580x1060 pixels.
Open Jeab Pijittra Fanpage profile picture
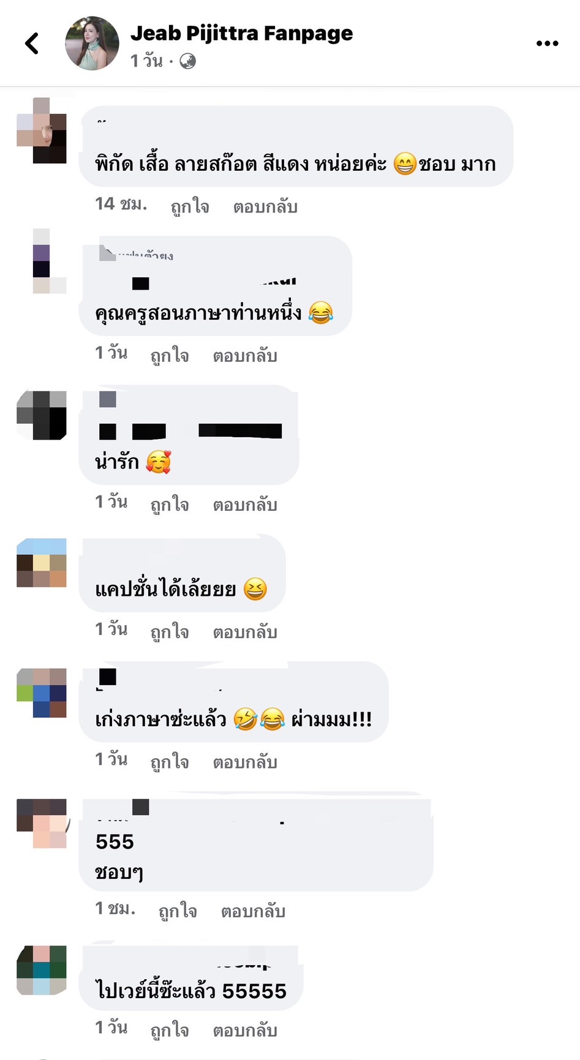click(92, 43)
